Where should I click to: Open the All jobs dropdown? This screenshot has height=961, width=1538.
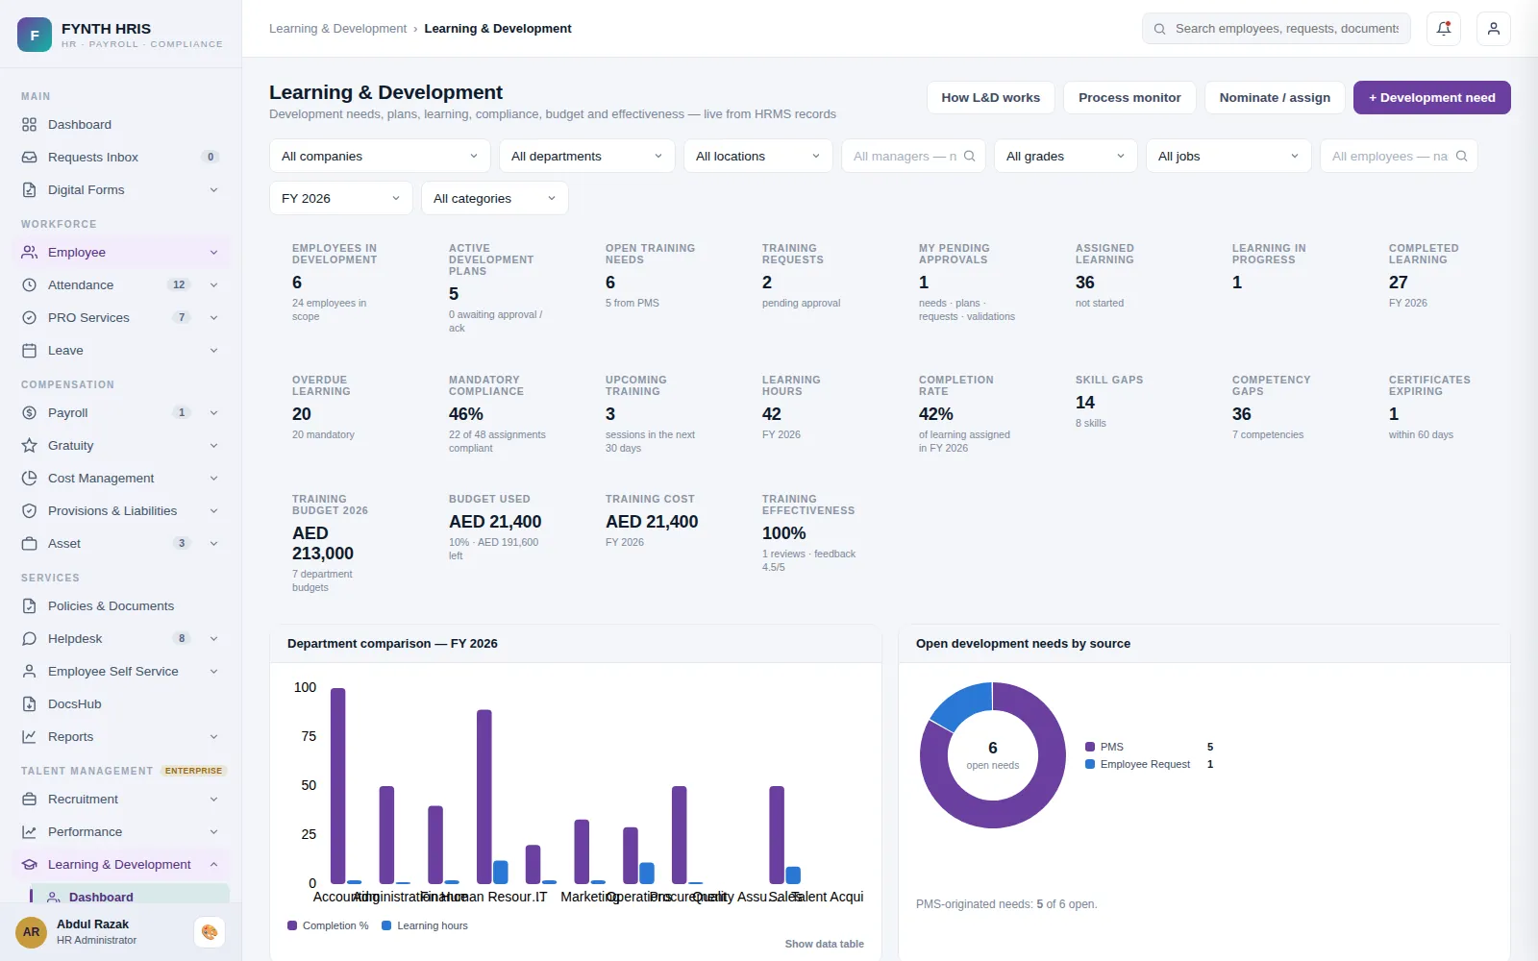(1228, 156)
